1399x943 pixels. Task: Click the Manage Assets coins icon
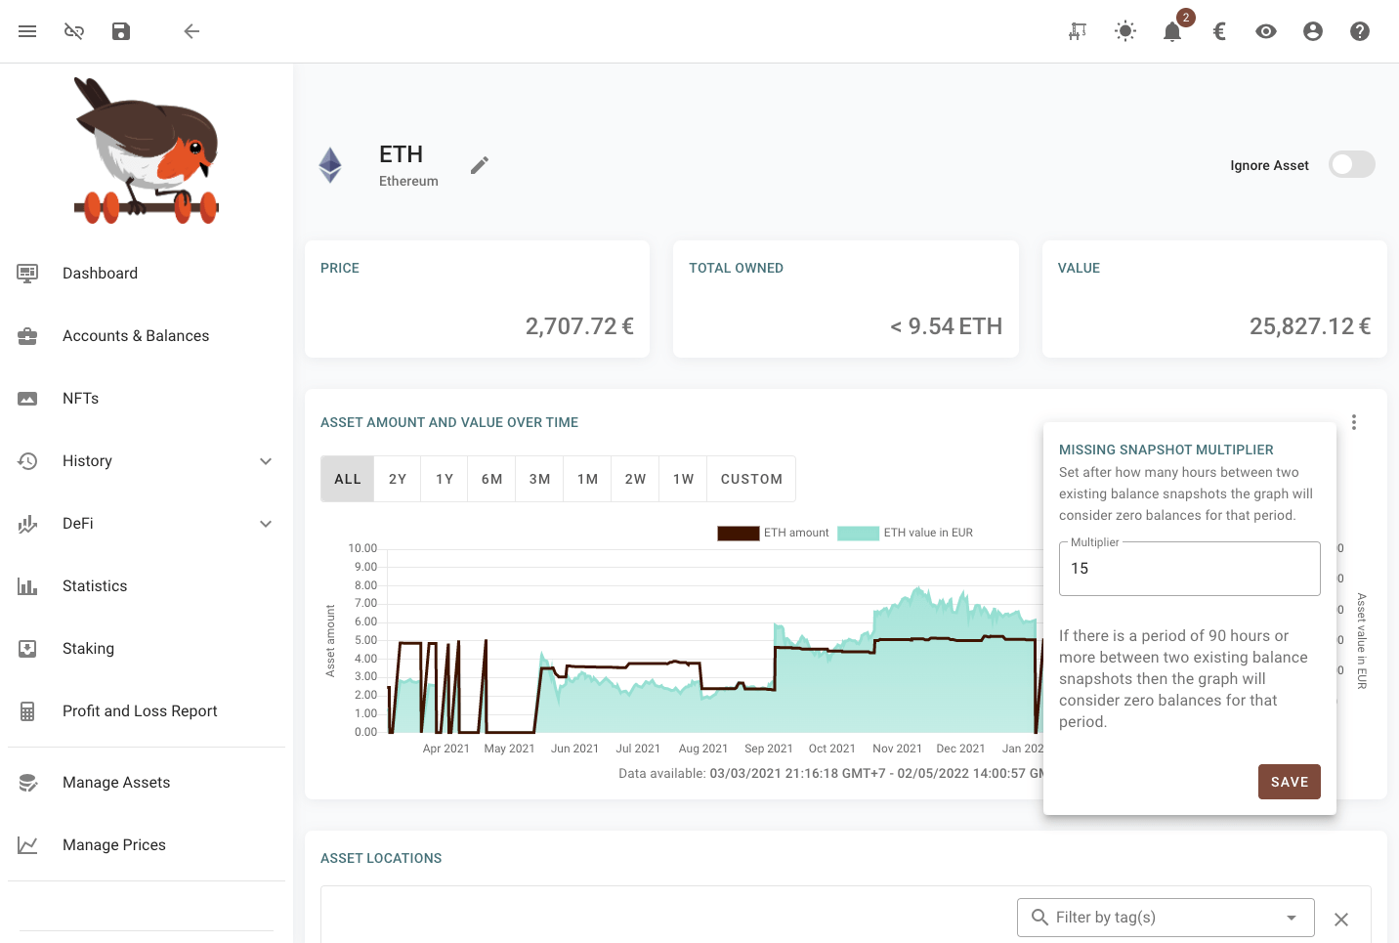point(27,783)
